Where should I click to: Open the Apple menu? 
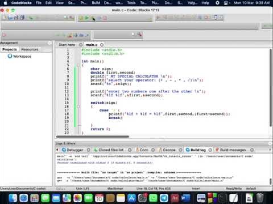click(5, 3)
